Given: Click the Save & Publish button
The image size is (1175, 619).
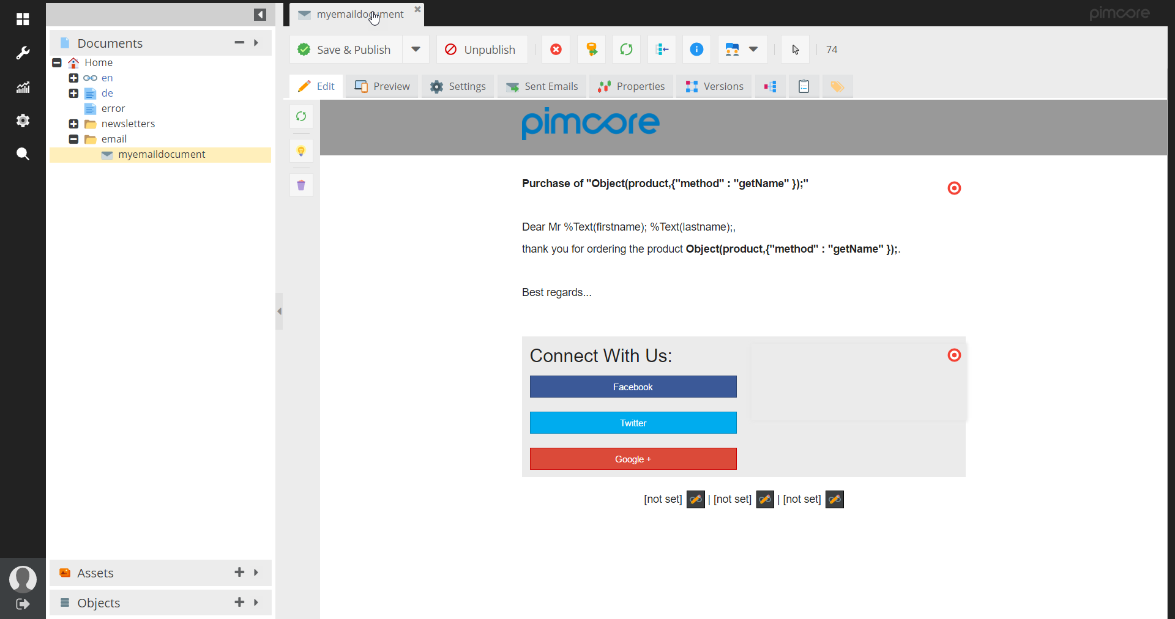Looking at the screenshot, I should (x=345, y=50).
